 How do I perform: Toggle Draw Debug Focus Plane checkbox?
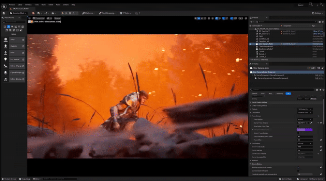click(x=298, y=126)
